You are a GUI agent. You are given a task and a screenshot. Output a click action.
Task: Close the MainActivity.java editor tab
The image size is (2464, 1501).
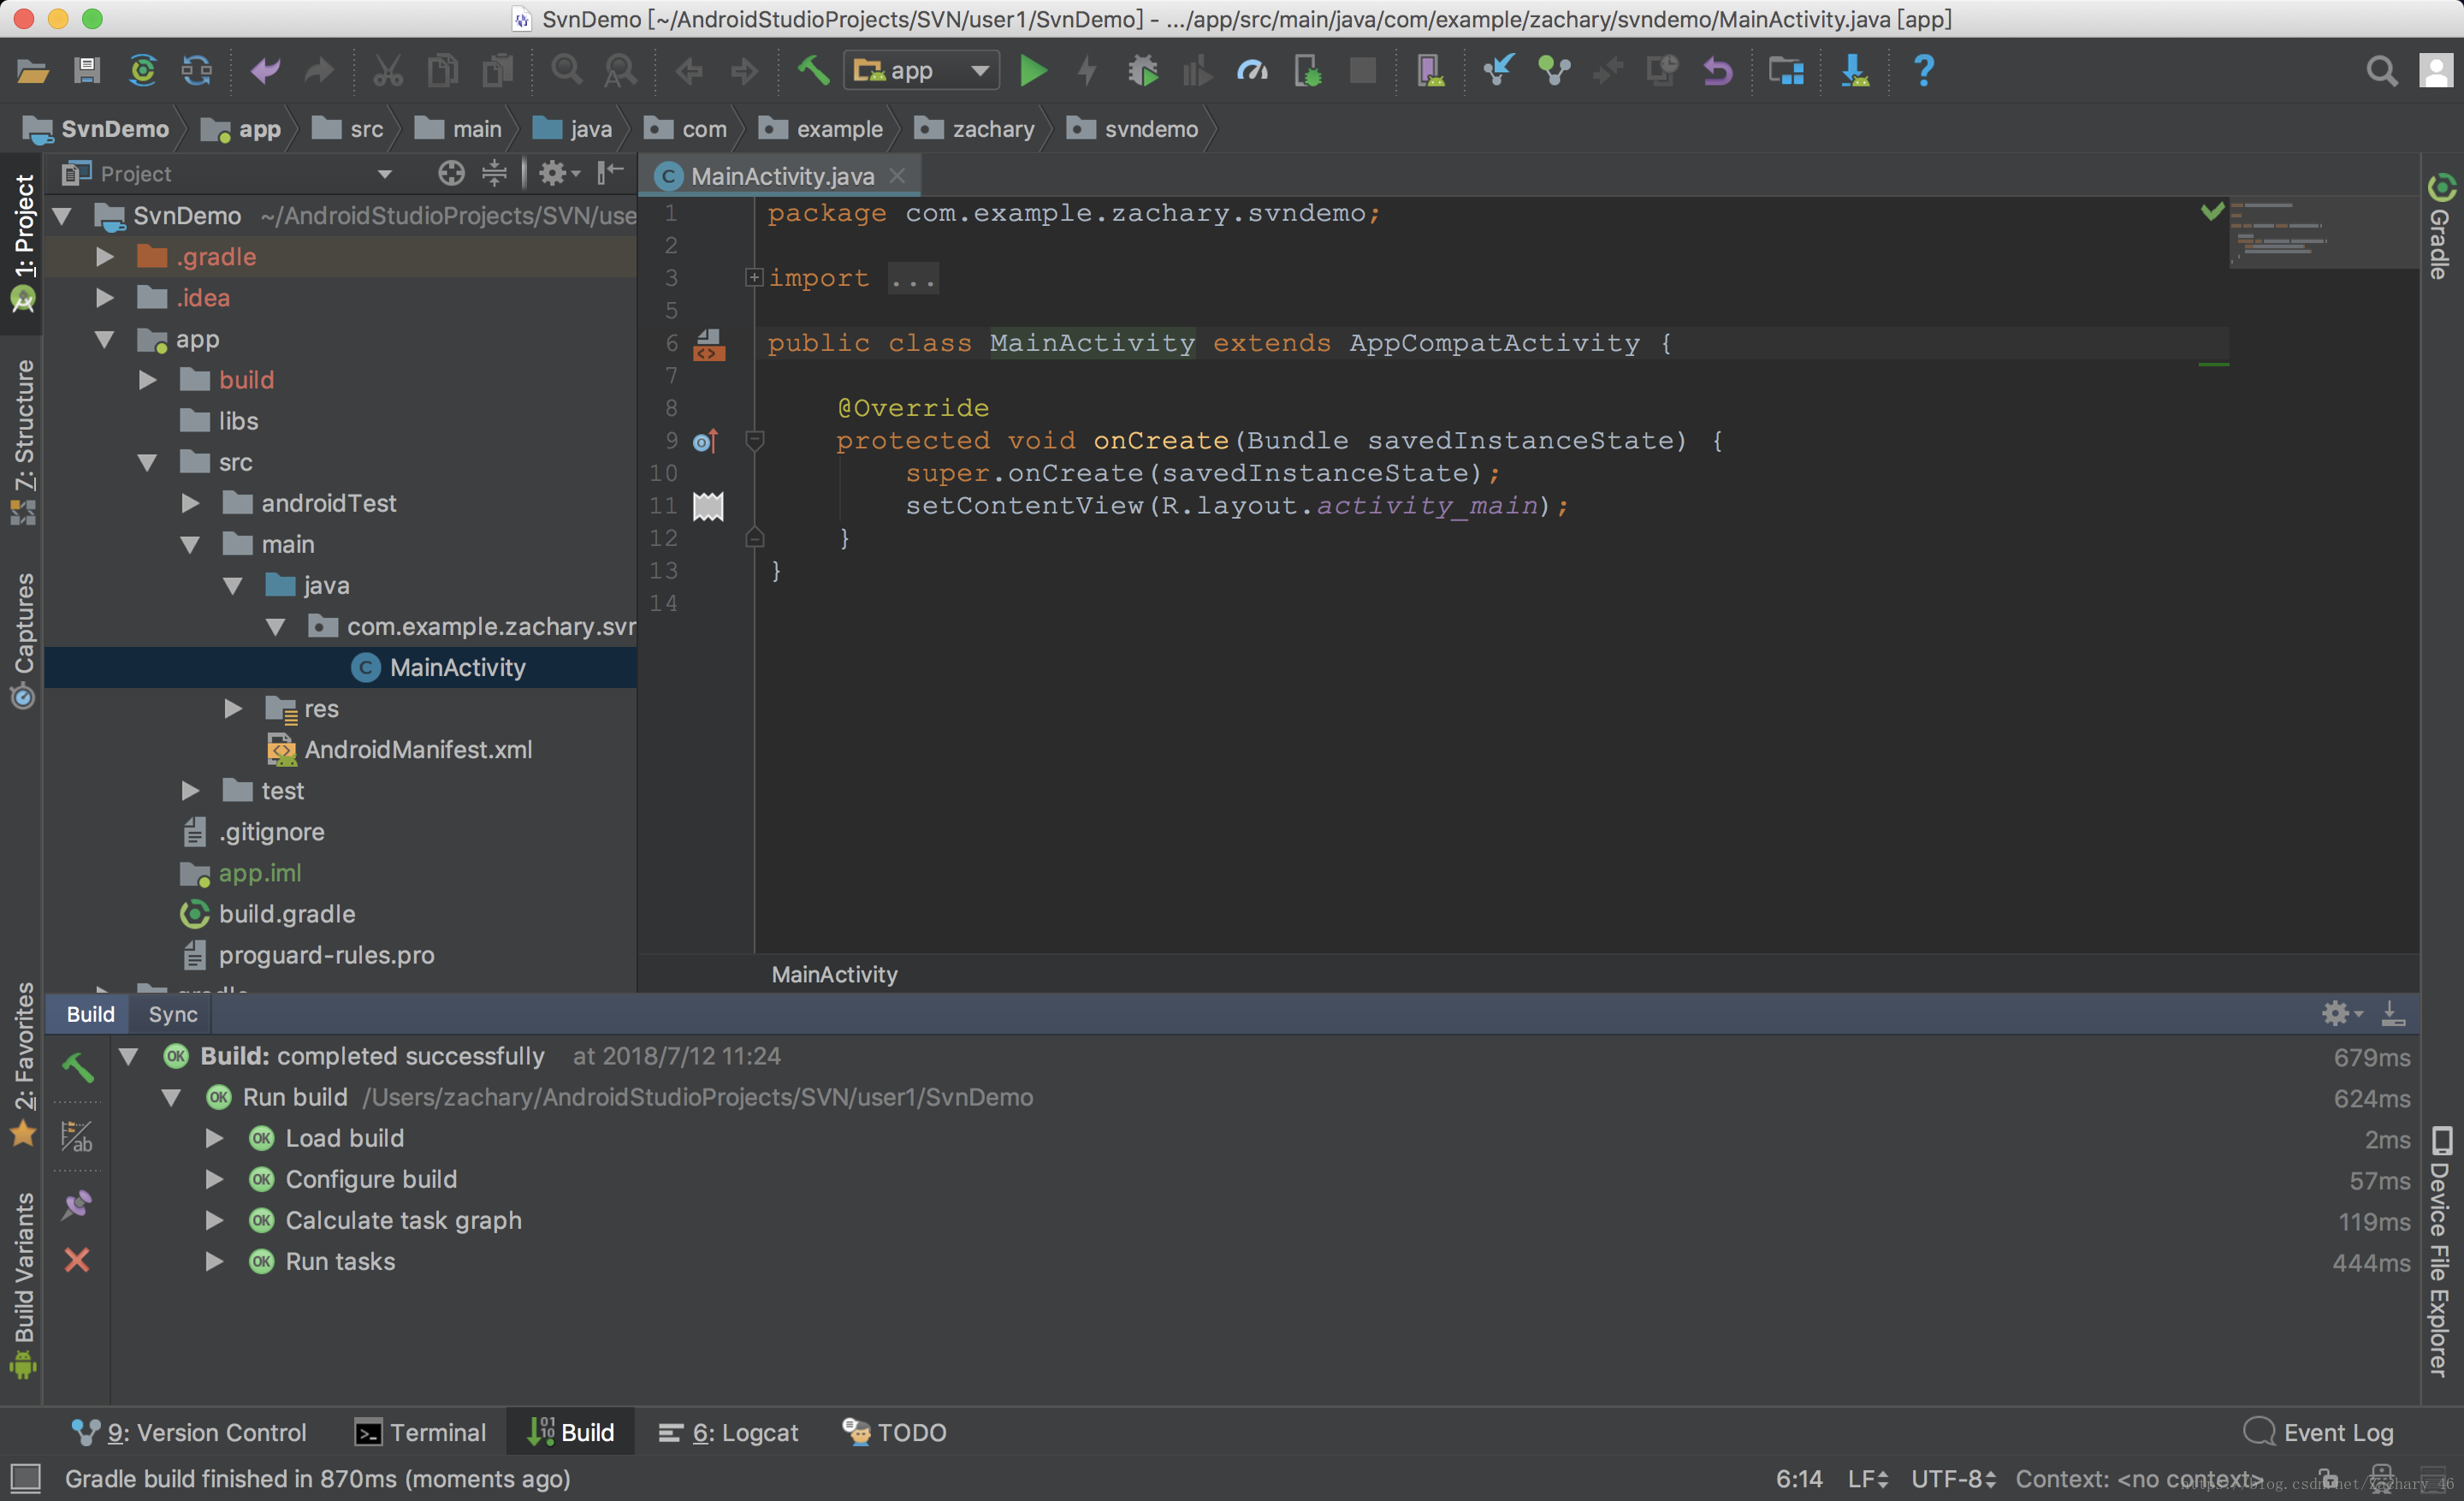[898, 175]
